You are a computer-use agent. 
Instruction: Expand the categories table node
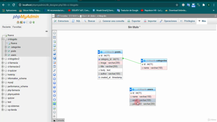click(6, 47)
